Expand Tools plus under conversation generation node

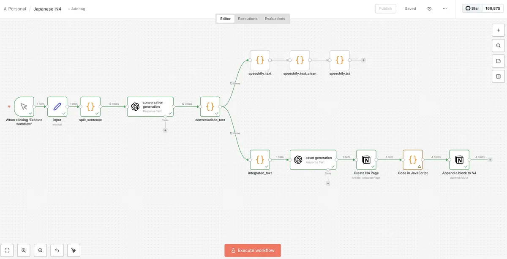pyautogui.click(x=165, y=130)
